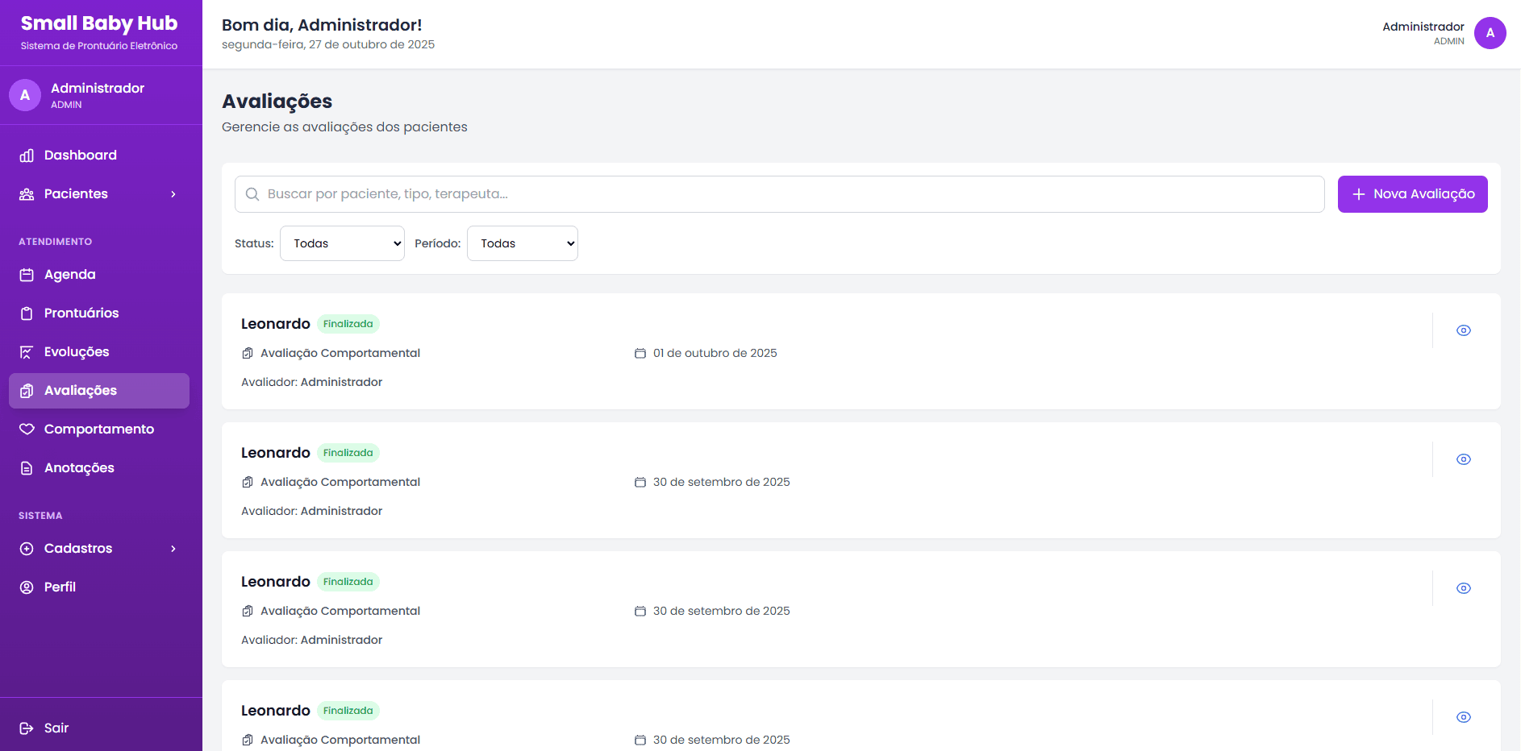
Task: Click the Agenda calendar icon
Action: pos(27,275)
